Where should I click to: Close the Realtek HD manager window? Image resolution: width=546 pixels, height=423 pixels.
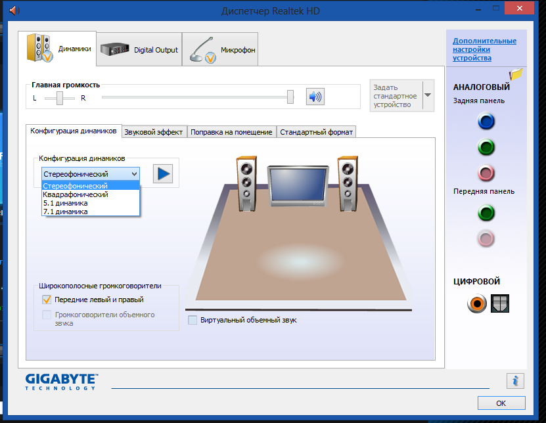point(520,8)
